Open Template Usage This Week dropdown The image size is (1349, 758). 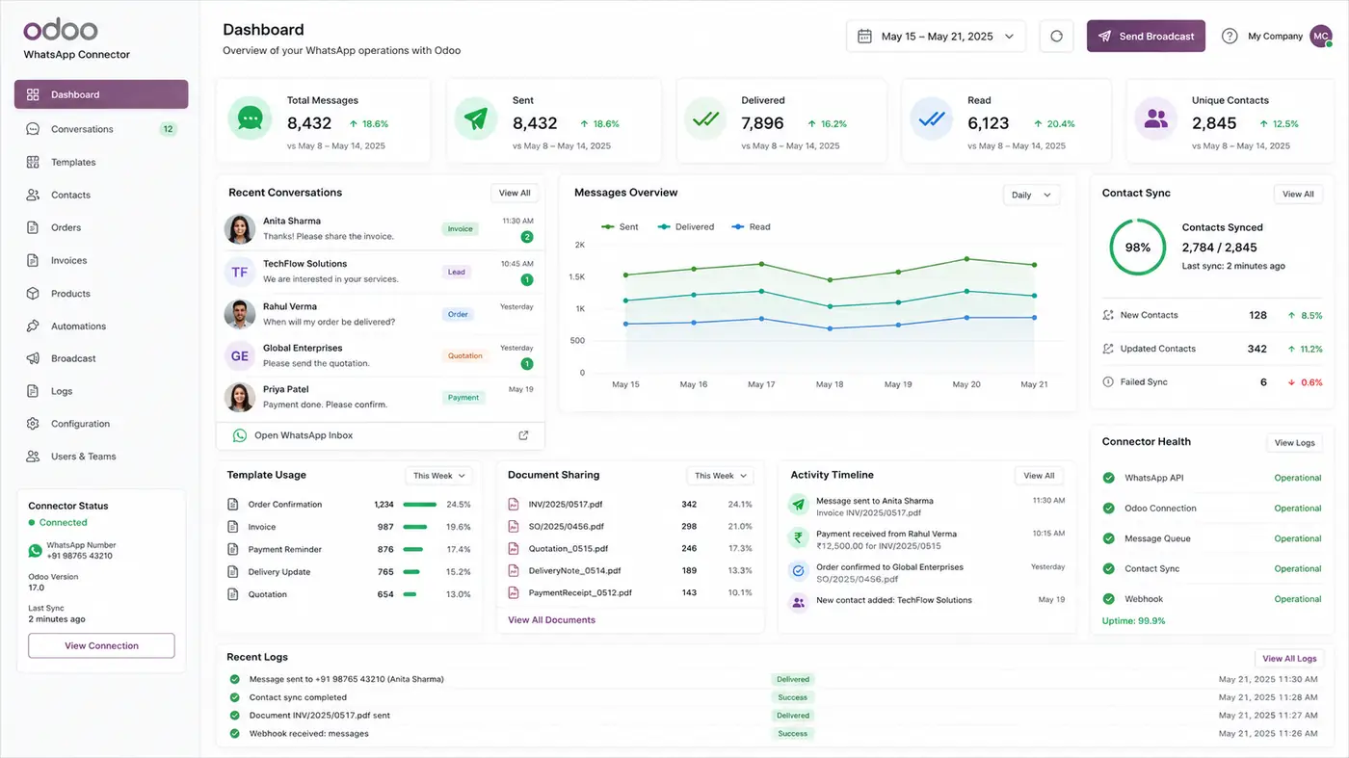(x=438, y=476)
